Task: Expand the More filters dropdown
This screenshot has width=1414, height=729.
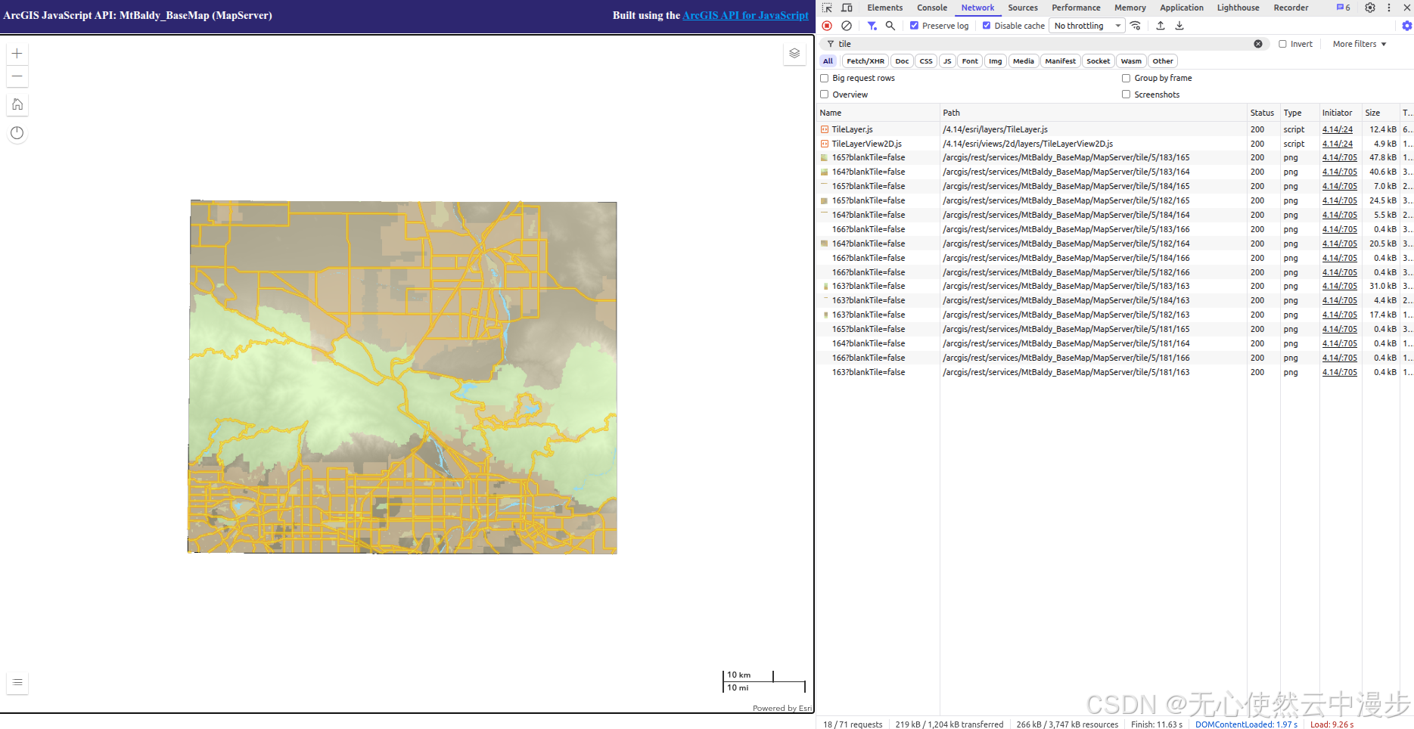Action: 1360,44
